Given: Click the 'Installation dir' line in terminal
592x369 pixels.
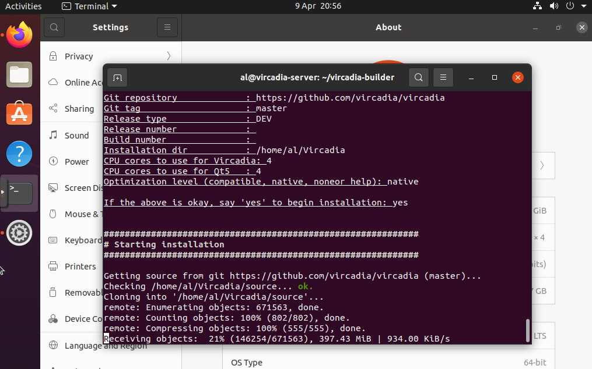Looking at the screenshot, I should (225, 150).
